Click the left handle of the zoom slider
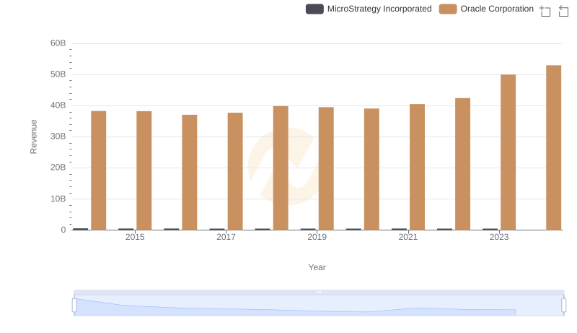The image size is (577, 333). (74, 306)
